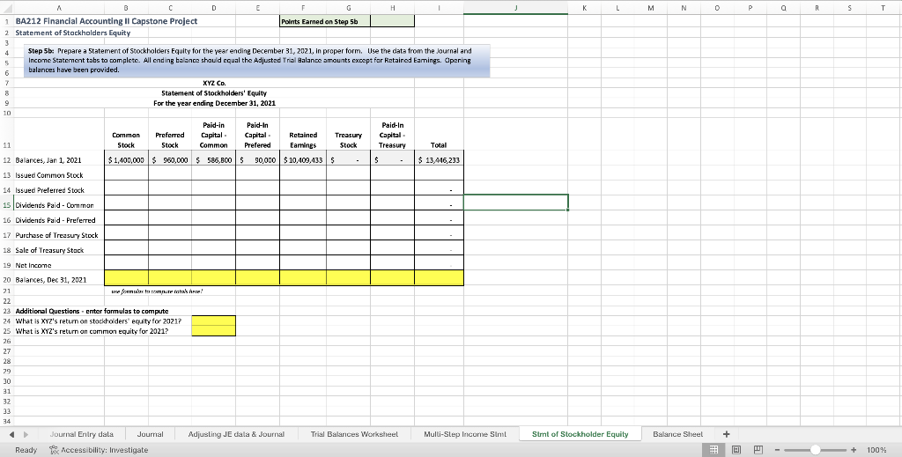Click 'Additional Questions - enter formulas to compute' text
902x457 pixels.
click(92, 311)
